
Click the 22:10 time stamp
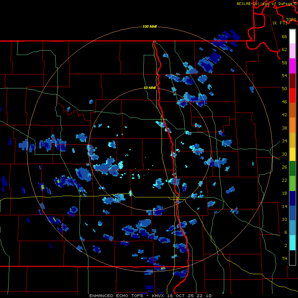pyautogui.click(x=205, y=296)
